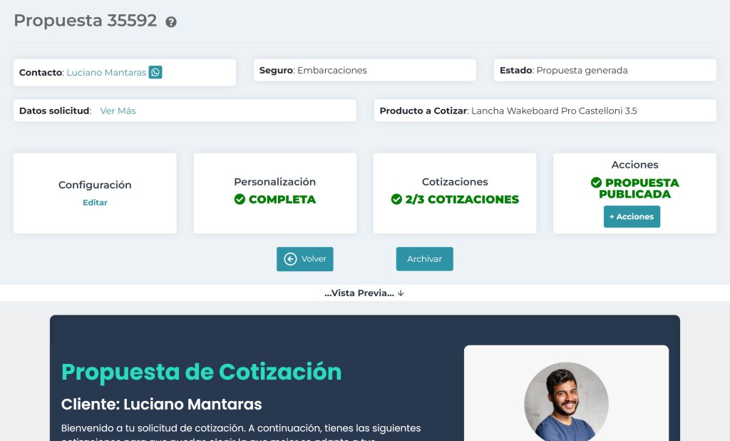730x441 pixels.
Task: Click the Propuesta de Cotización heading
Action: click(x=201, y=372)
